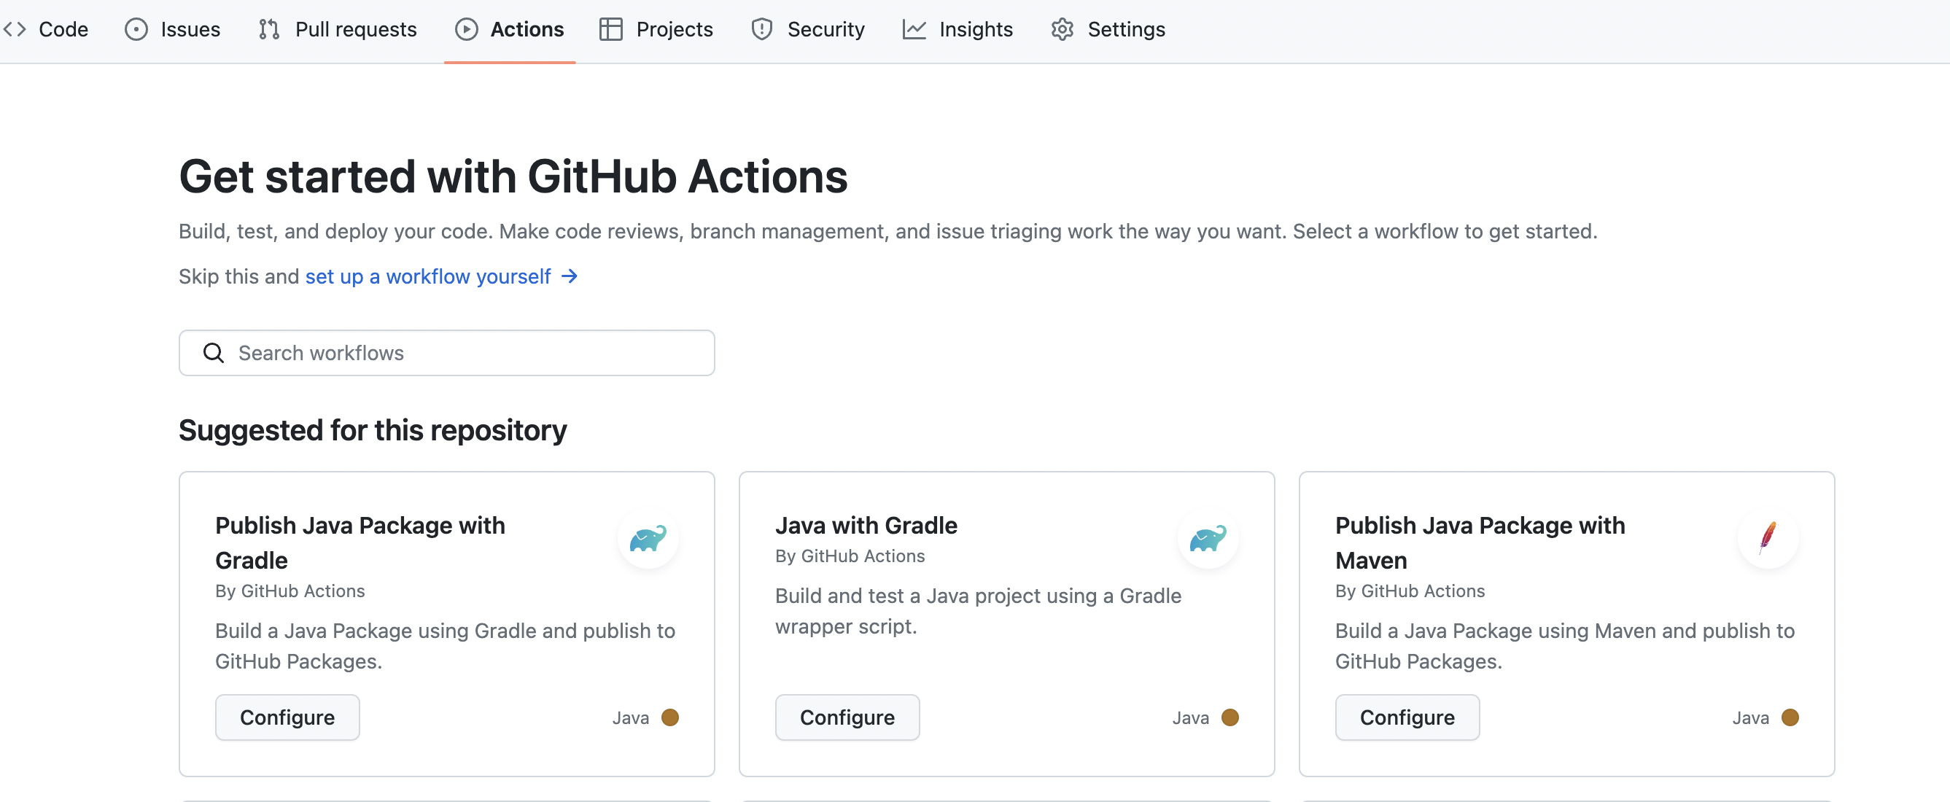Configure the Java with Gradle workflow
Image resolution: width=1950 pixels, height=802 pixels.
(847, 717)
